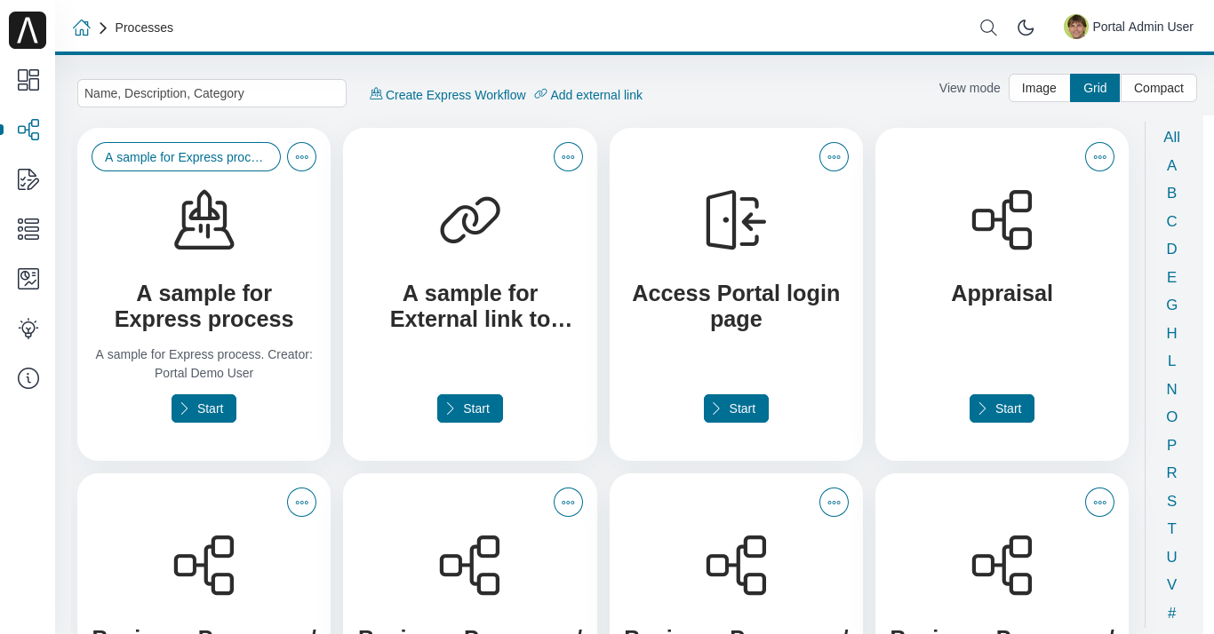1214x634 pixels.
Task: Click the home breadcrumb icon
Action: pyautogui.click(x=82, y=28)
